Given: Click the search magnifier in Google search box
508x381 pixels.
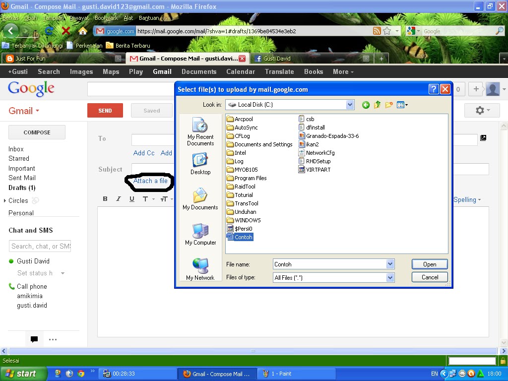Looking at the screenshot, I should click(499, 31).
